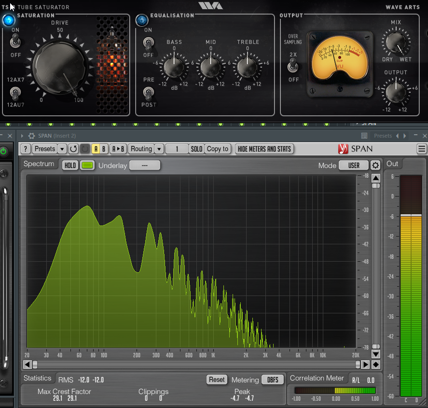Click the channel group 1 field

tap(177, 149)
